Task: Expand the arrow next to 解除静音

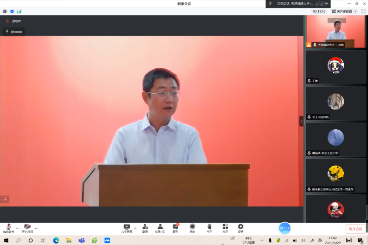Action: 17,228
